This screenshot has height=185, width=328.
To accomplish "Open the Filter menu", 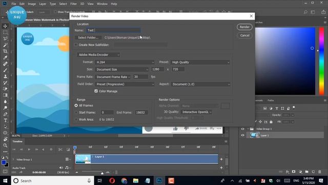I will pyautogui.click(x=73, y=4).
